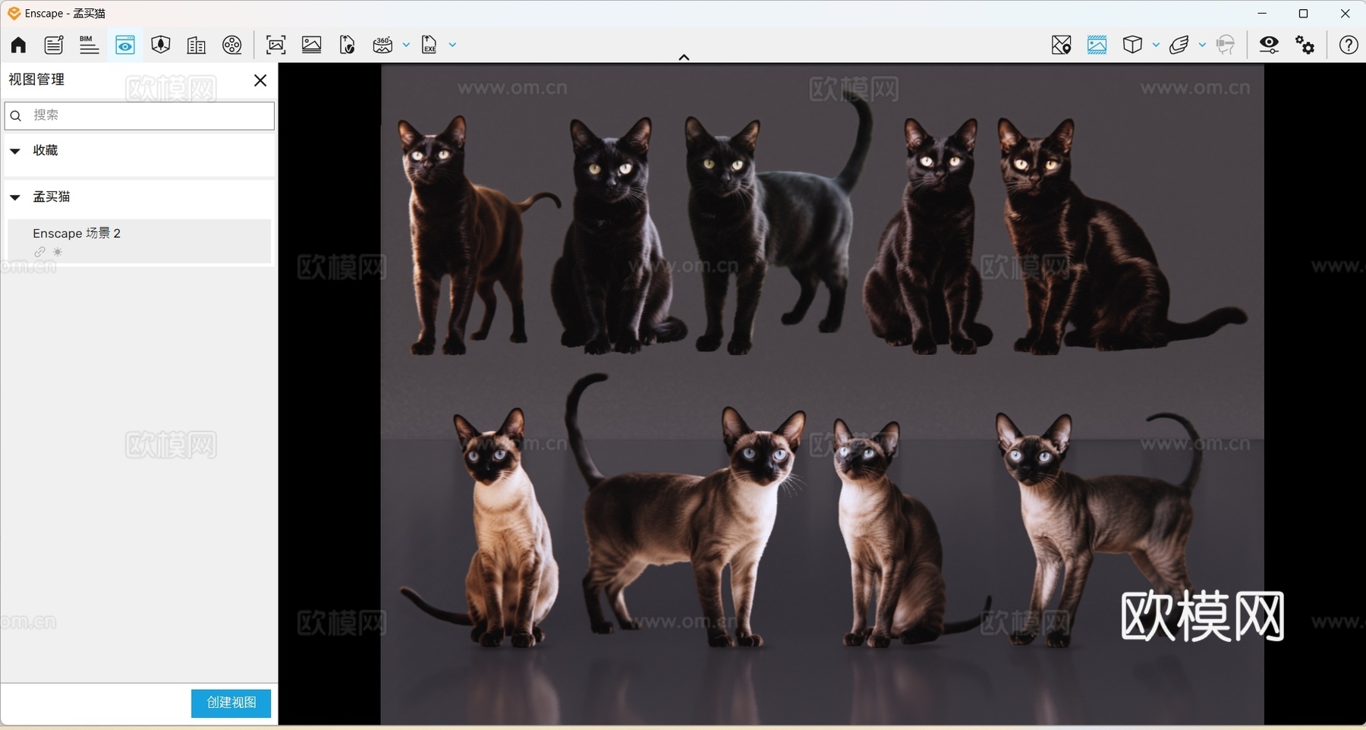
Task: Maximize the Enscape window
Action: [1303, 14]
